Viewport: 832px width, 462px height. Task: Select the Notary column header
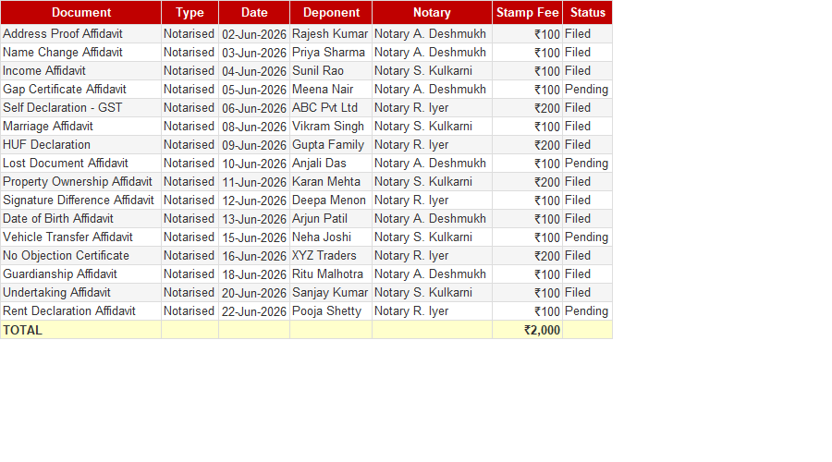tap(432, 13)
